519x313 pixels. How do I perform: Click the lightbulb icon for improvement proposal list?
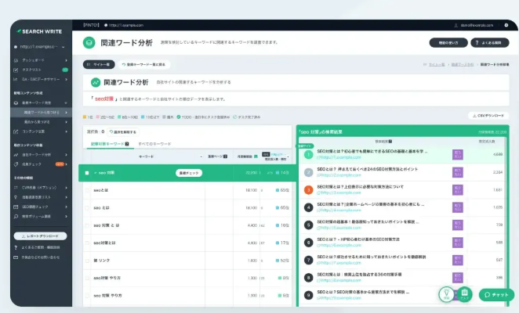[x=16, y=197]
